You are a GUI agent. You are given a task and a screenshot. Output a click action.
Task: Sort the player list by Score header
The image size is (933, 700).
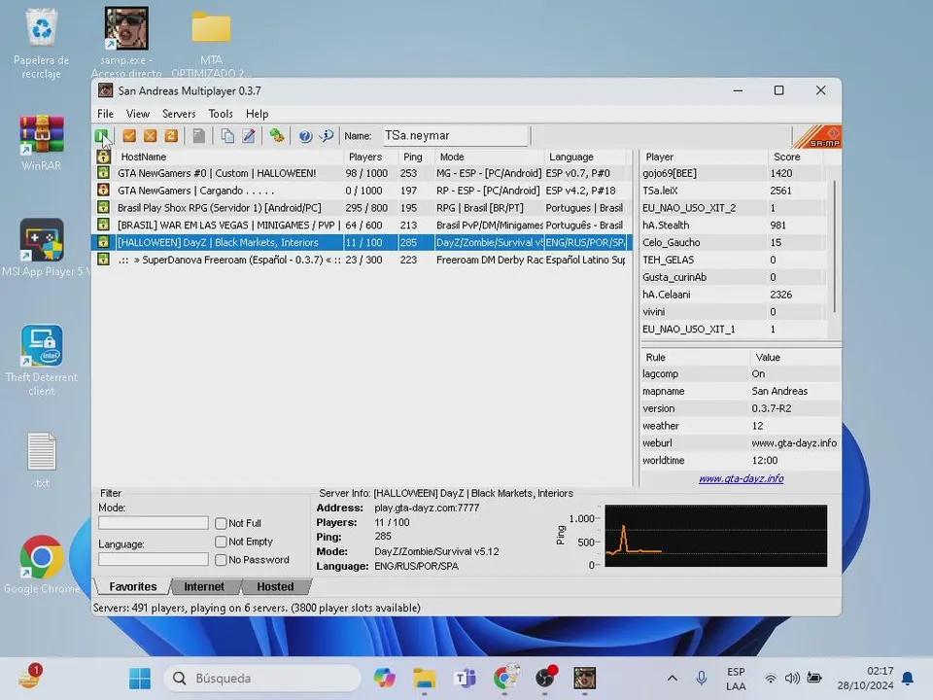795,157
